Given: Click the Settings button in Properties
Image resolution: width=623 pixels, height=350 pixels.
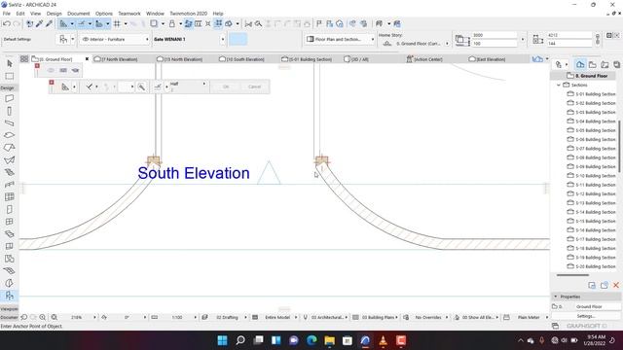Looking at the screenshot, I should coord(586,316).
